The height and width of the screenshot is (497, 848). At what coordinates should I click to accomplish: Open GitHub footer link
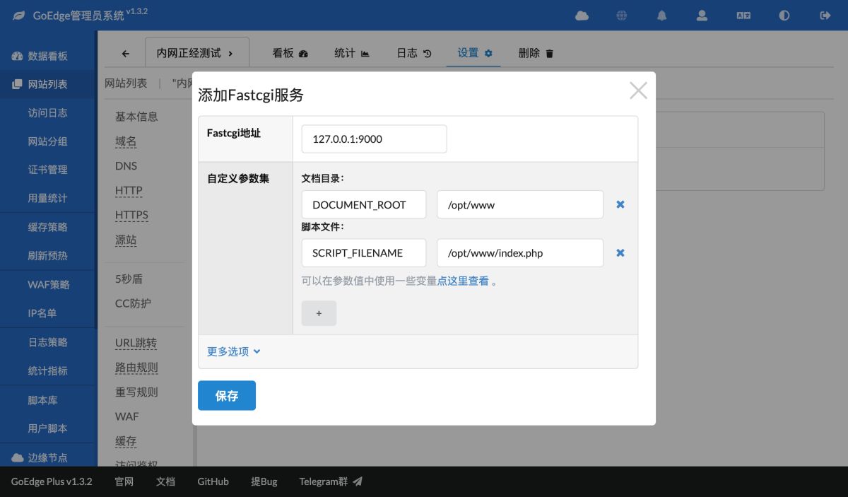pyautogui.click(x=213, y=481)
